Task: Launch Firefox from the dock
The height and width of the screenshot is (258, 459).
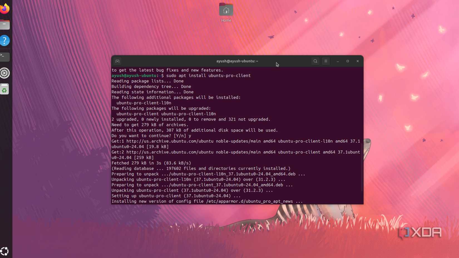Action: point(5,9)
